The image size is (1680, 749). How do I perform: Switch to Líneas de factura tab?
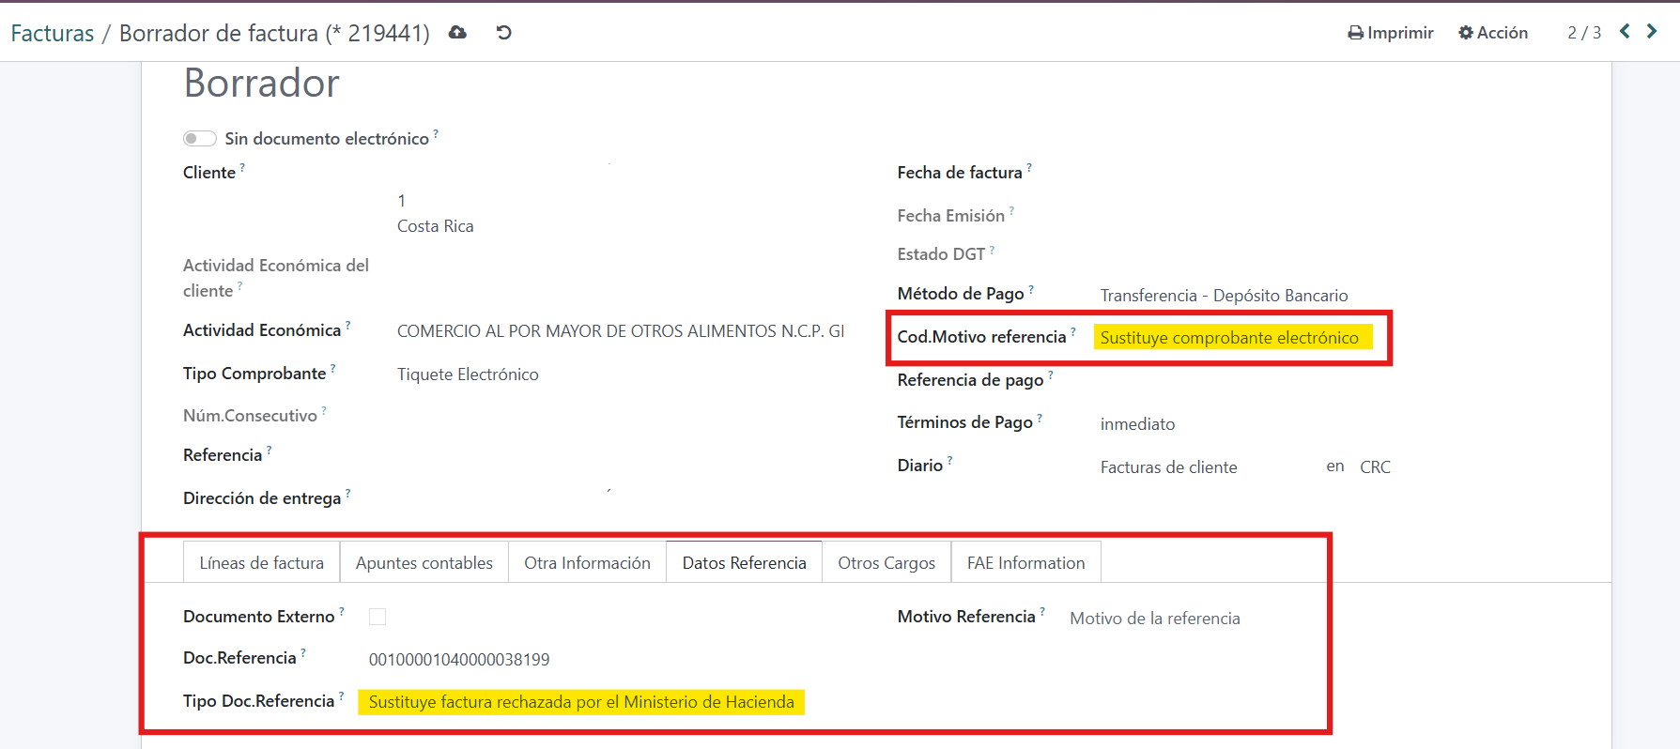[x=261, y=563]
